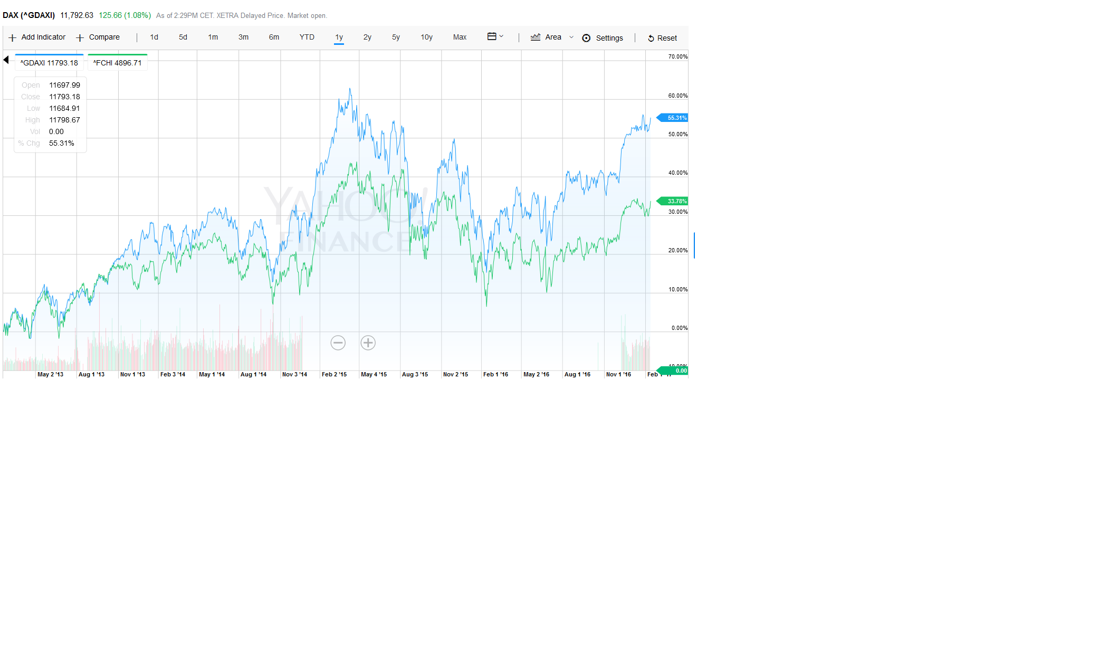The height and width of the screenshot is (663, 1108).
Task: Click the plus icon beside Compare
Action: point(80,37)
